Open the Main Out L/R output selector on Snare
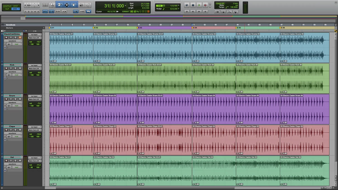Image resolution: width=338 pixels, height=190 pixels. [x=35, y=99]
